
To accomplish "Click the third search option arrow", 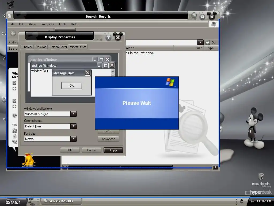I will click(x=14, y=101).
